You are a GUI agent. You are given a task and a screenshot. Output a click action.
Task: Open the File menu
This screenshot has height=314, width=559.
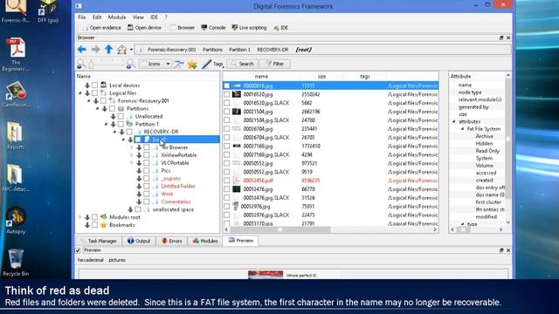81,17
